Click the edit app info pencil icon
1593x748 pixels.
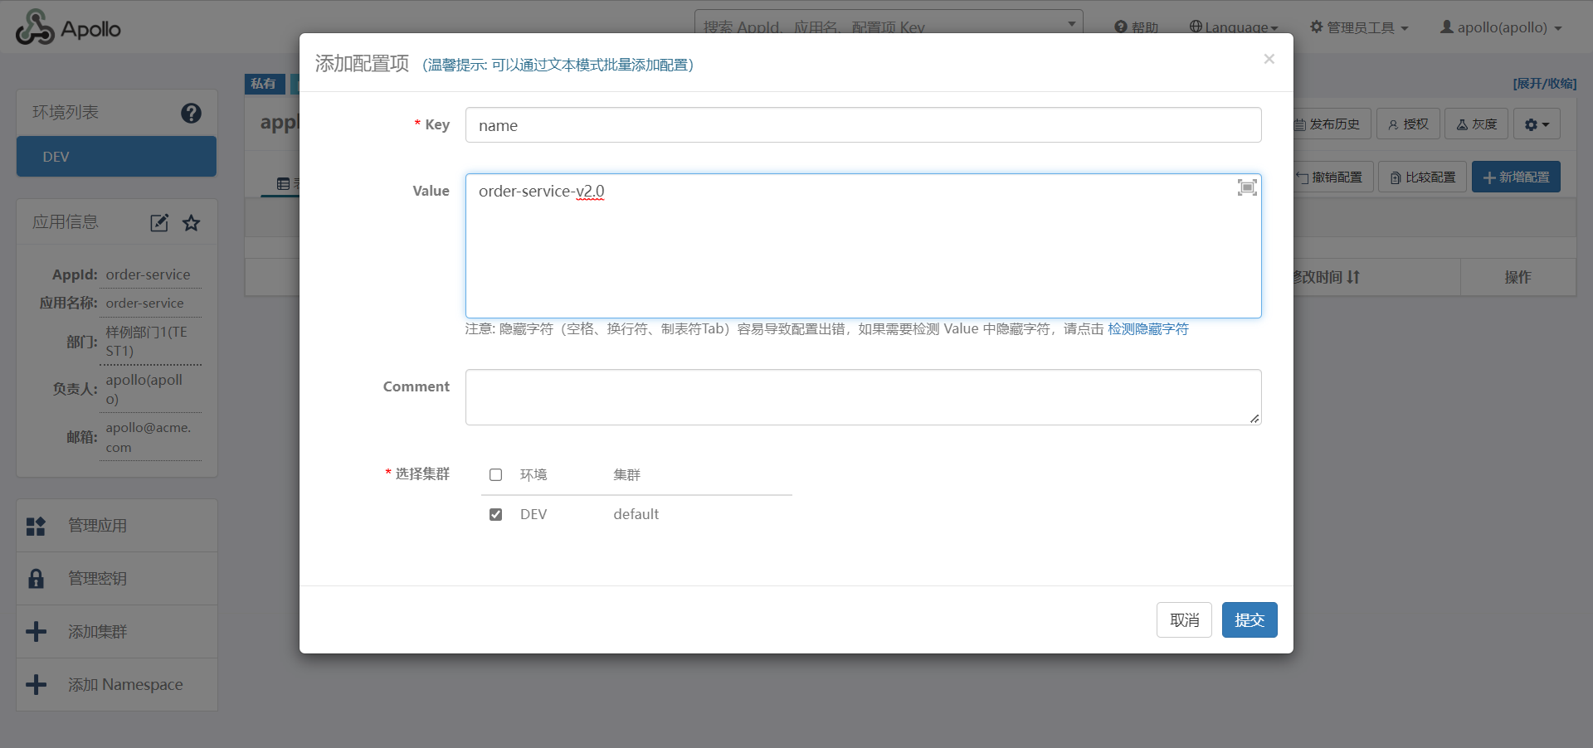(159, 222)
